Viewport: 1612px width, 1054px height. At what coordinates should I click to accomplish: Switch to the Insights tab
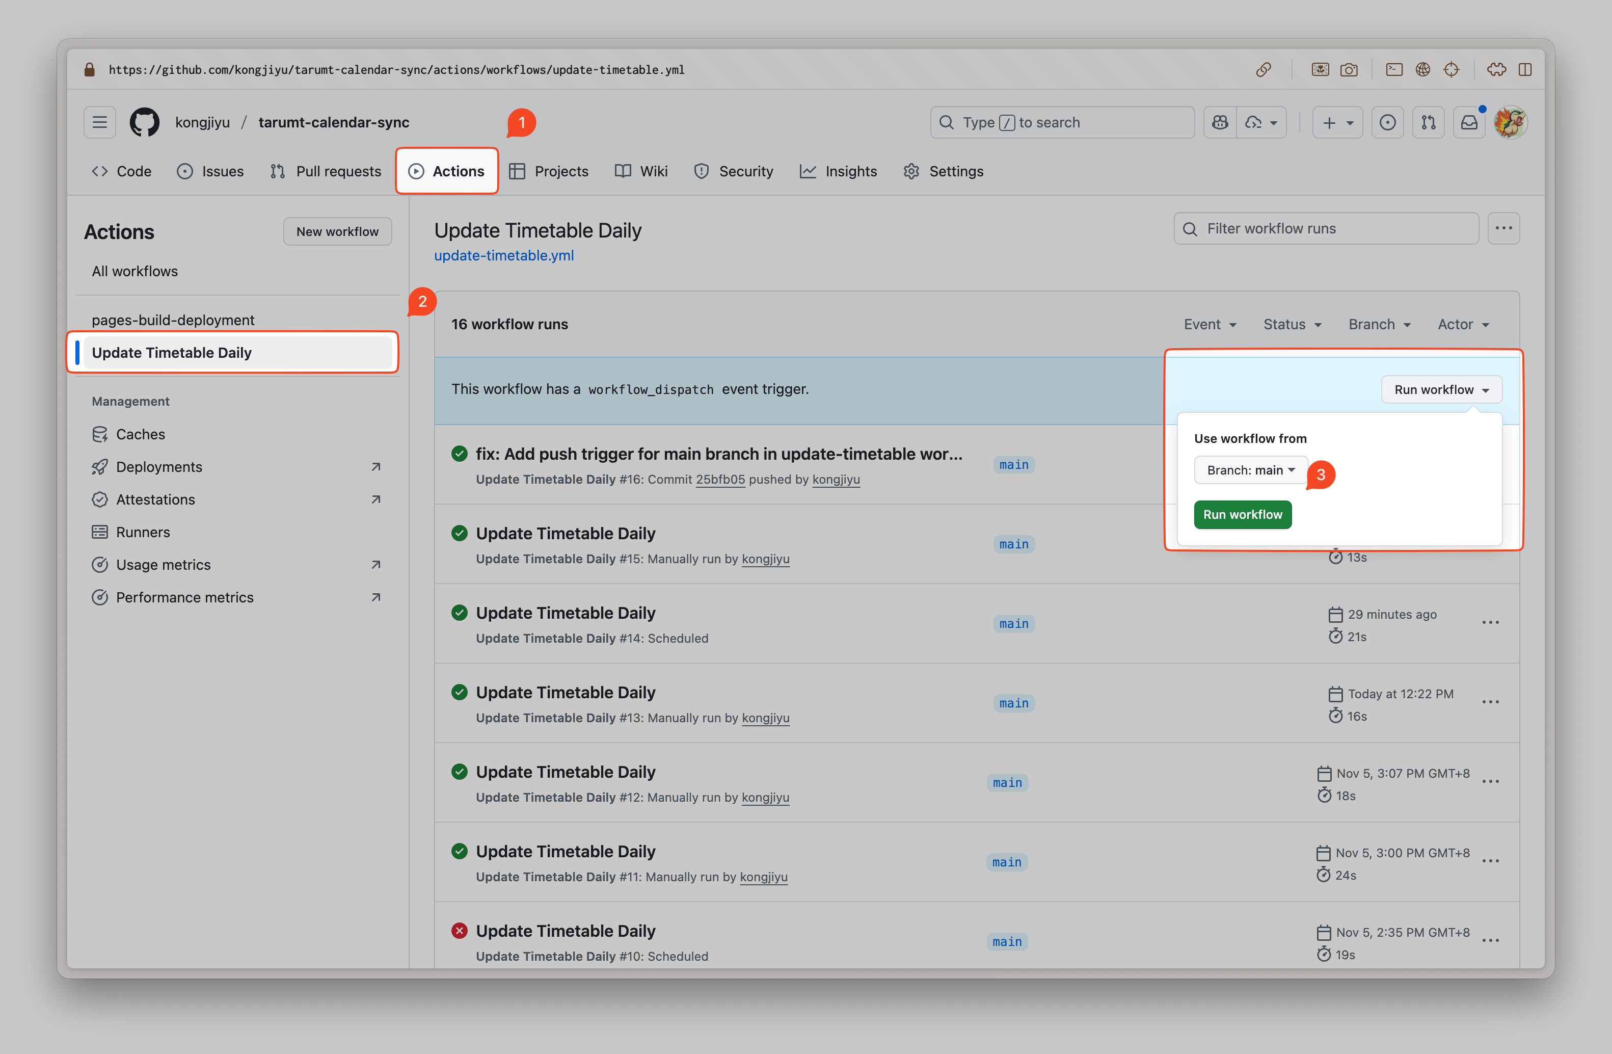839,171
